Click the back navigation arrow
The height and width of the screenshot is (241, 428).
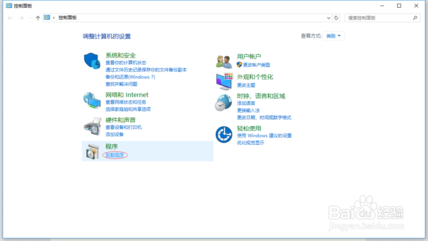click(10, 18)
